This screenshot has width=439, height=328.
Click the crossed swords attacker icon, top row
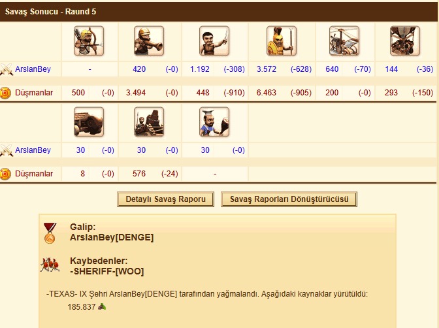tap(6, 69)
